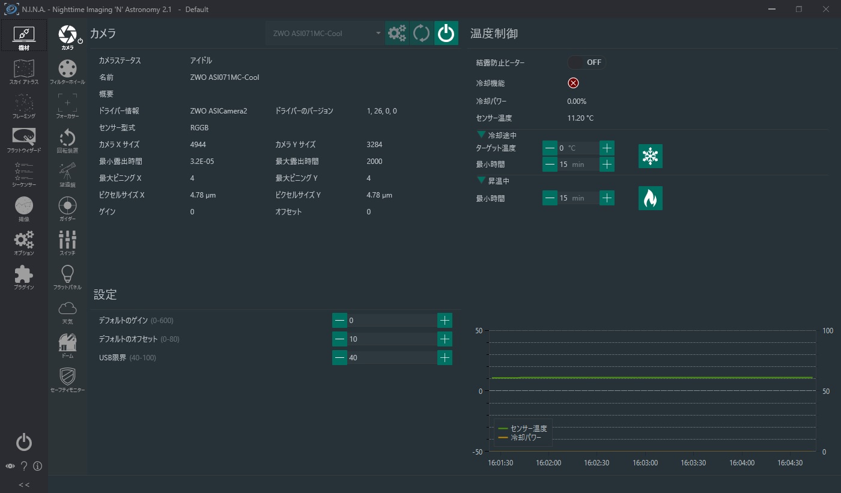Screen dimensions: 841x493
Task: Refresh the camera device list
Action: [x=422, y=33]
